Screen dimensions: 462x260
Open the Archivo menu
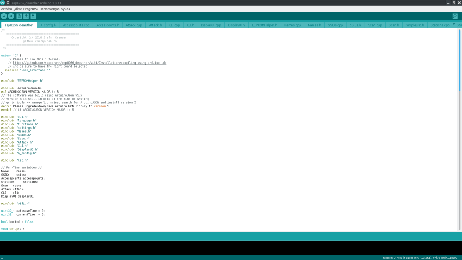[6, 9]
